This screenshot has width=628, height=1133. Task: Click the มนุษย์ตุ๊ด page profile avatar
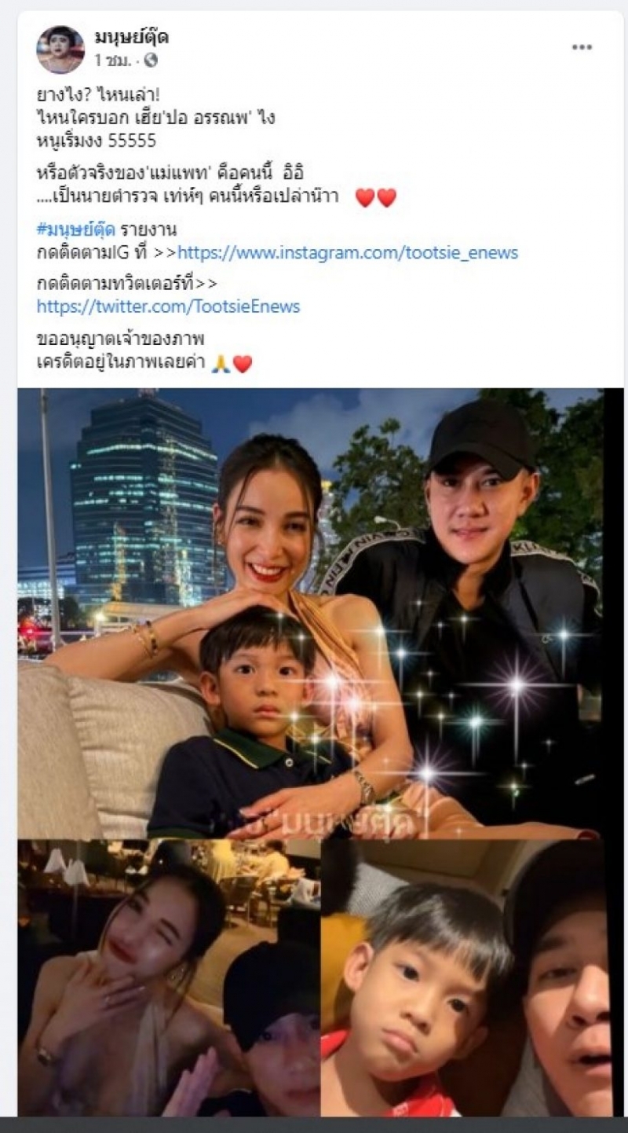coord(60,49)
